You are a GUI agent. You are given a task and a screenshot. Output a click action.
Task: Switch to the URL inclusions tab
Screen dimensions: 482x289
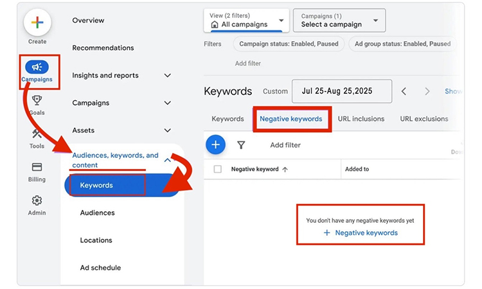point(361,119)
